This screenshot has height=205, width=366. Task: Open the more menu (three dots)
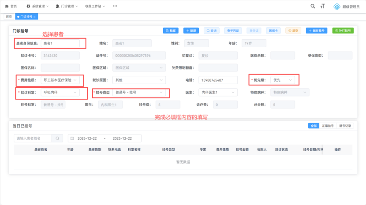click(x=115, y=6)
